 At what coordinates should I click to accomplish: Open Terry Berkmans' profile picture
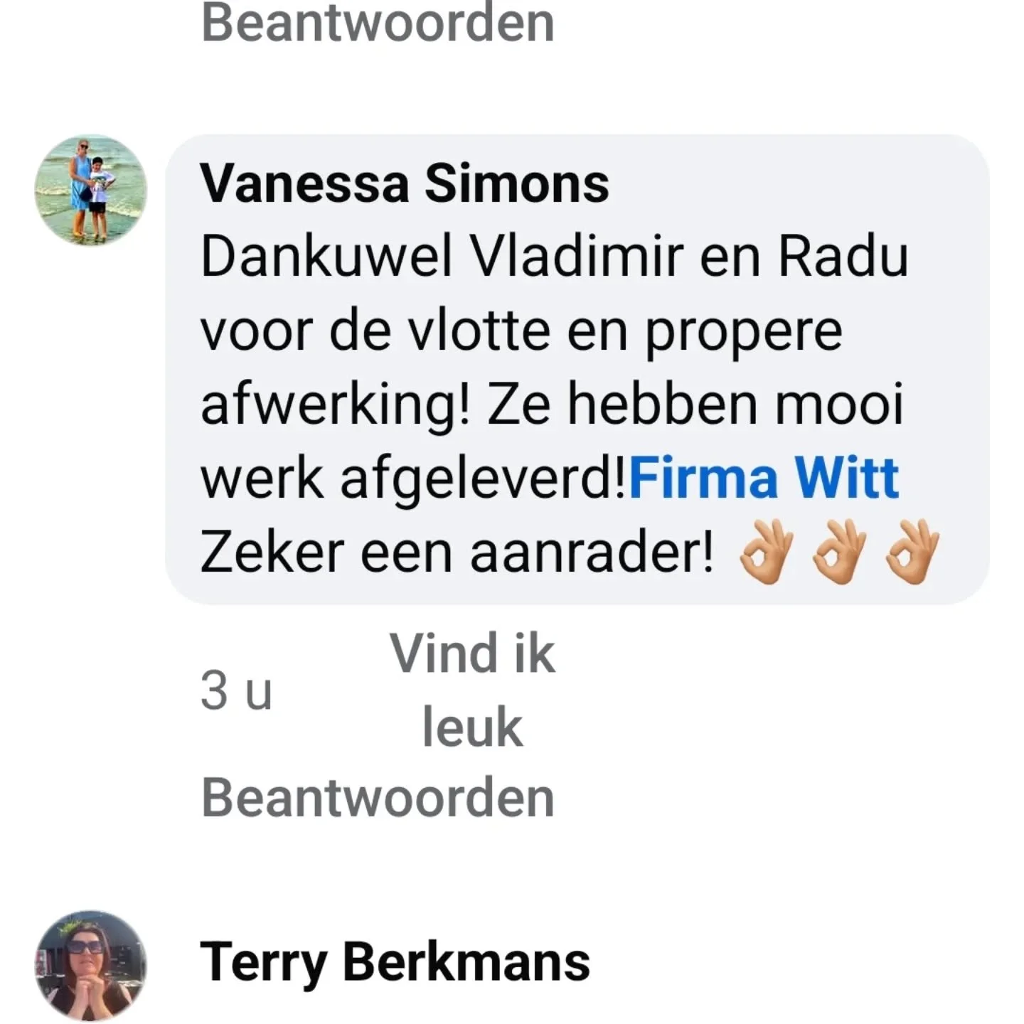click(x=91, y=966)
